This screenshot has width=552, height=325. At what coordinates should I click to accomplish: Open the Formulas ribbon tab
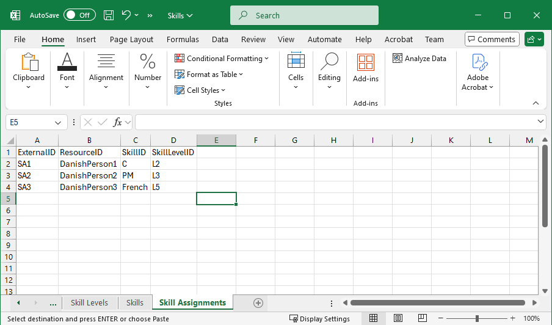pyautogui.click(x=183, y=39)
